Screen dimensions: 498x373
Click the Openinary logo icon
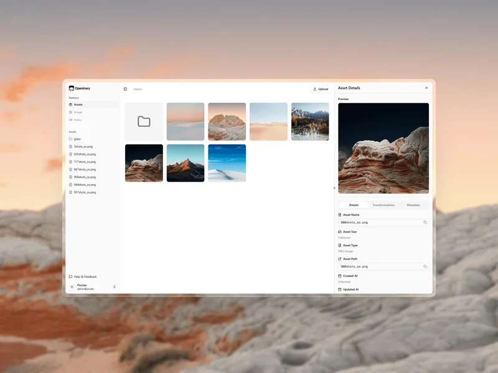pos(71,88)
